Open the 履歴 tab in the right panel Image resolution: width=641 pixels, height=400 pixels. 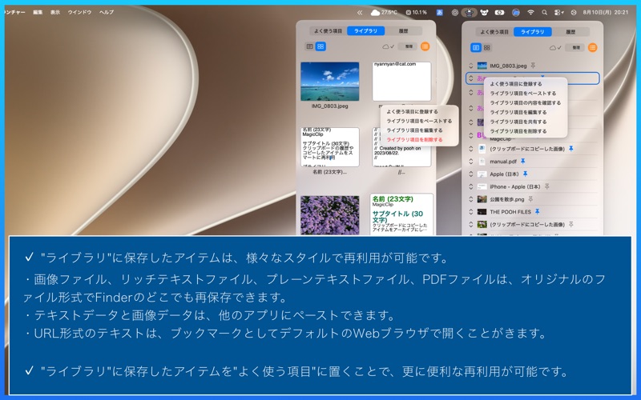[570, 32]
